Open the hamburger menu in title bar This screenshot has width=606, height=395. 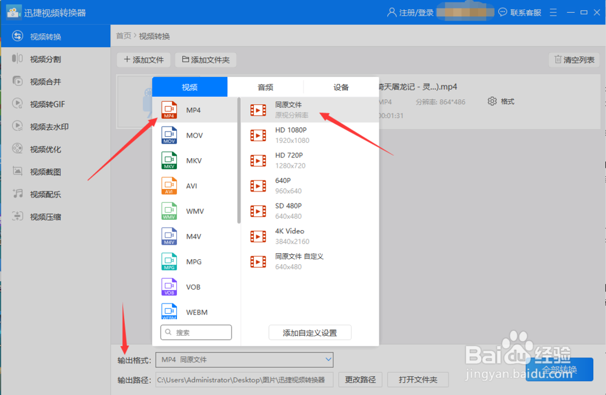point(553,12)
